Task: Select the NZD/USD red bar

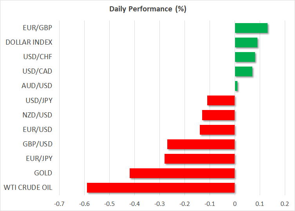Action: click(218, 115)
